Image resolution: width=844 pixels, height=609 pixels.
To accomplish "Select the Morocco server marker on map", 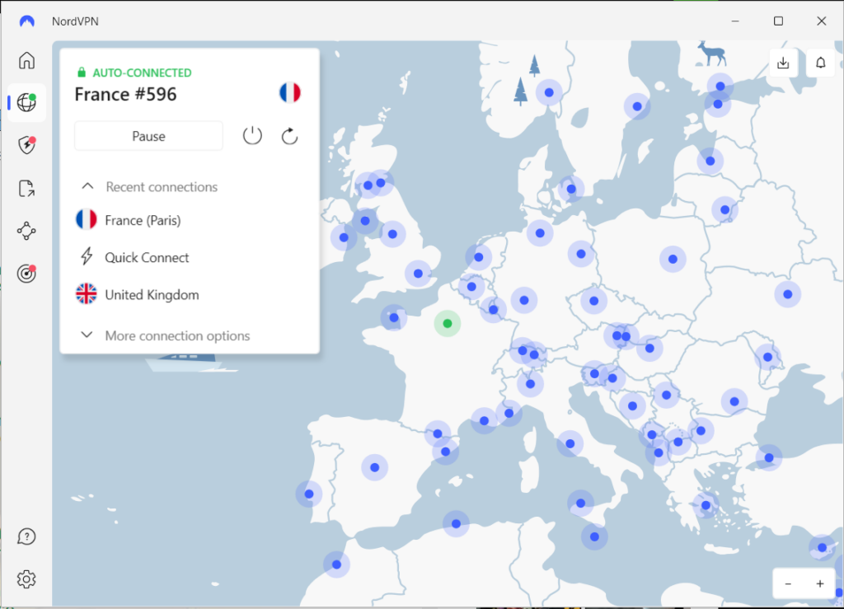I will [x=336, y=564].
